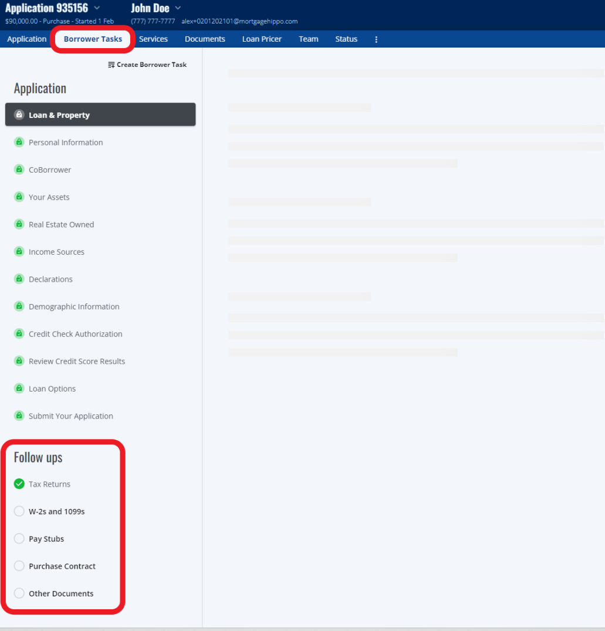Select the Borrower Tasks tab
This screenshot has height=631, width=605.
(x=93, y=39)
